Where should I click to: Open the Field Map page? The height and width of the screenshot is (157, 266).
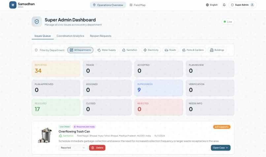138,5
